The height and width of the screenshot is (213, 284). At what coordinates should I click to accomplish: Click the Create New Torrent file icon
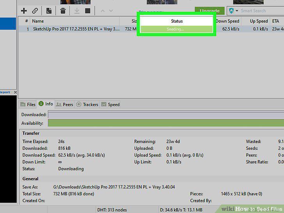point(49,11)
